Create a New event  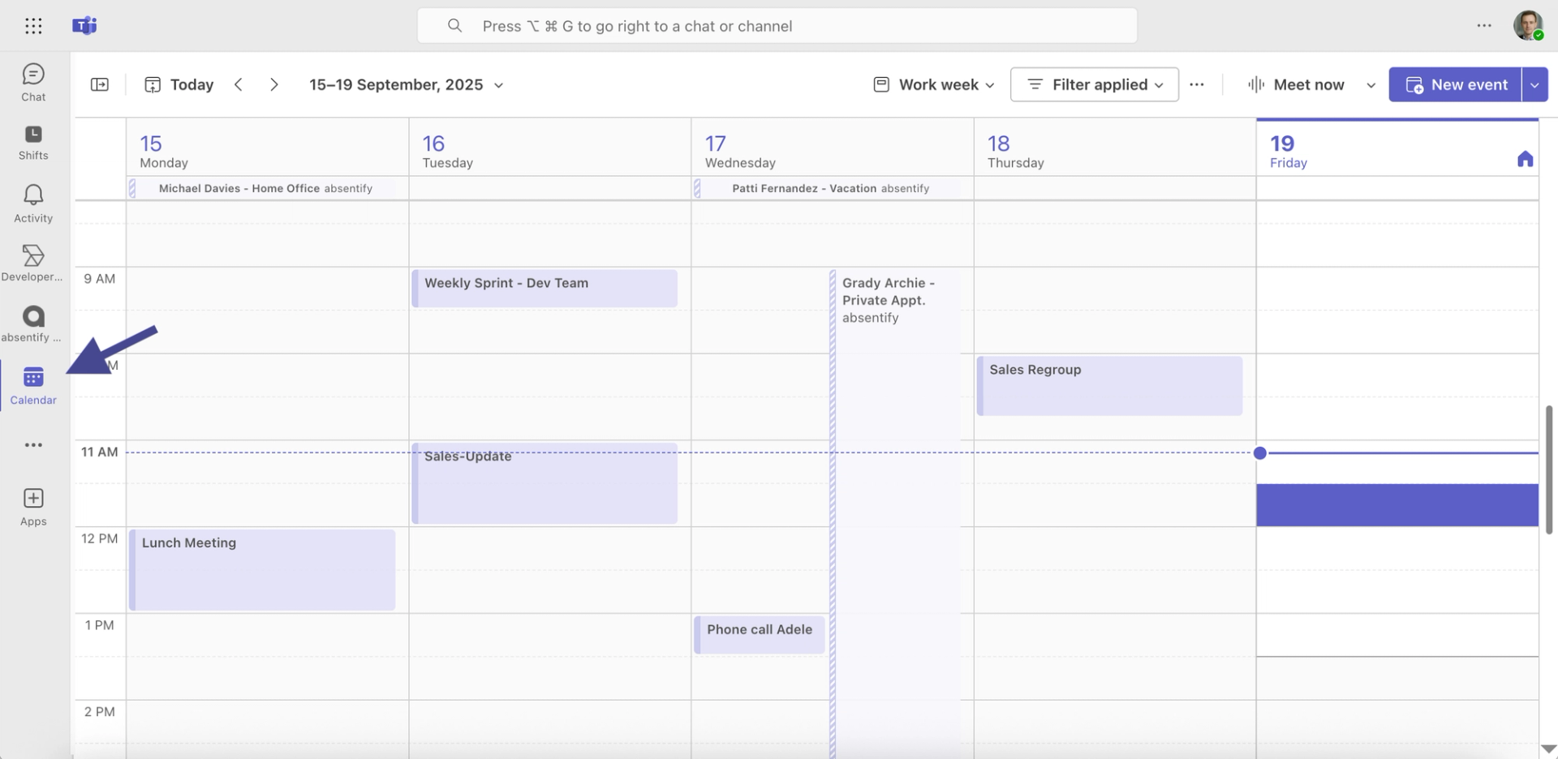coord(1455,84)
